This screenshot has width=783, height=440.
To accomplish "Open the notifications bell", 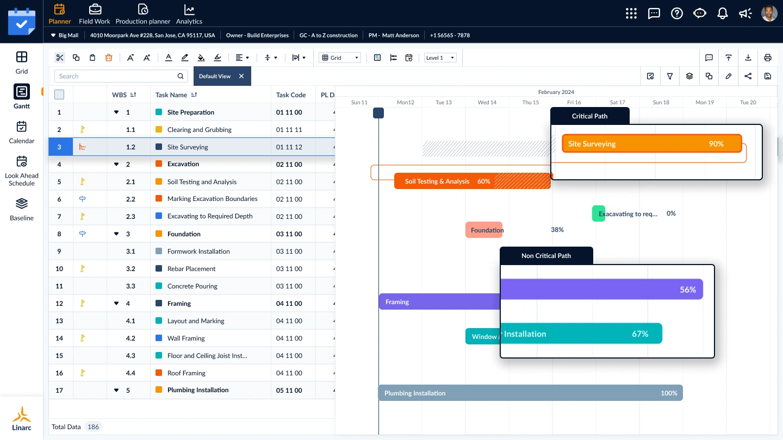I will [x=723, y=14].
